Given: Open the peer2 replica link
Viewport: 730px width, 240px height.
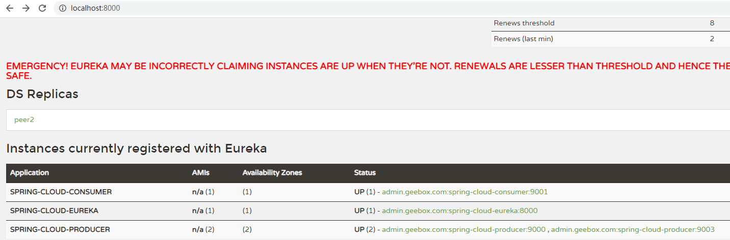Looking at the screenshot, I should click(24, 120).
